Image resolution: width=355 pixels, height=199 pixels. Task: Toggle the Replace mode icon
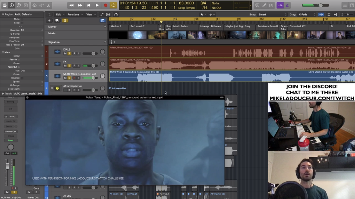[x=257, y=5]
